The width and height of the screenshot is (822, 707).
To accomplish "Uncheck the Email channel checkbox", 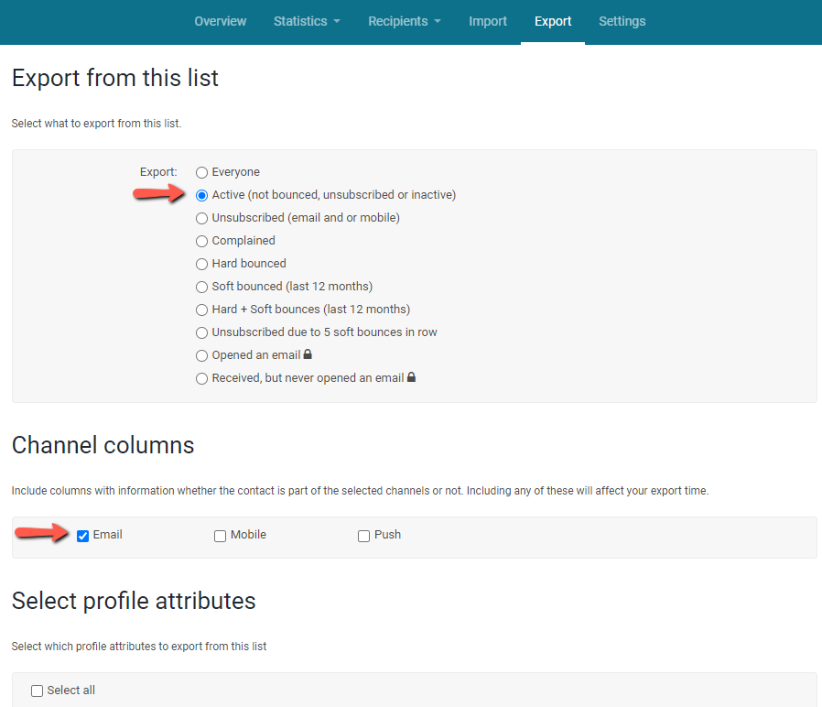I will [83, 536].
